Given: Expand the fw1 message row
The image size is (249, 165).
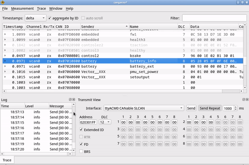Looking at the screenshot, I should [5, 34].
